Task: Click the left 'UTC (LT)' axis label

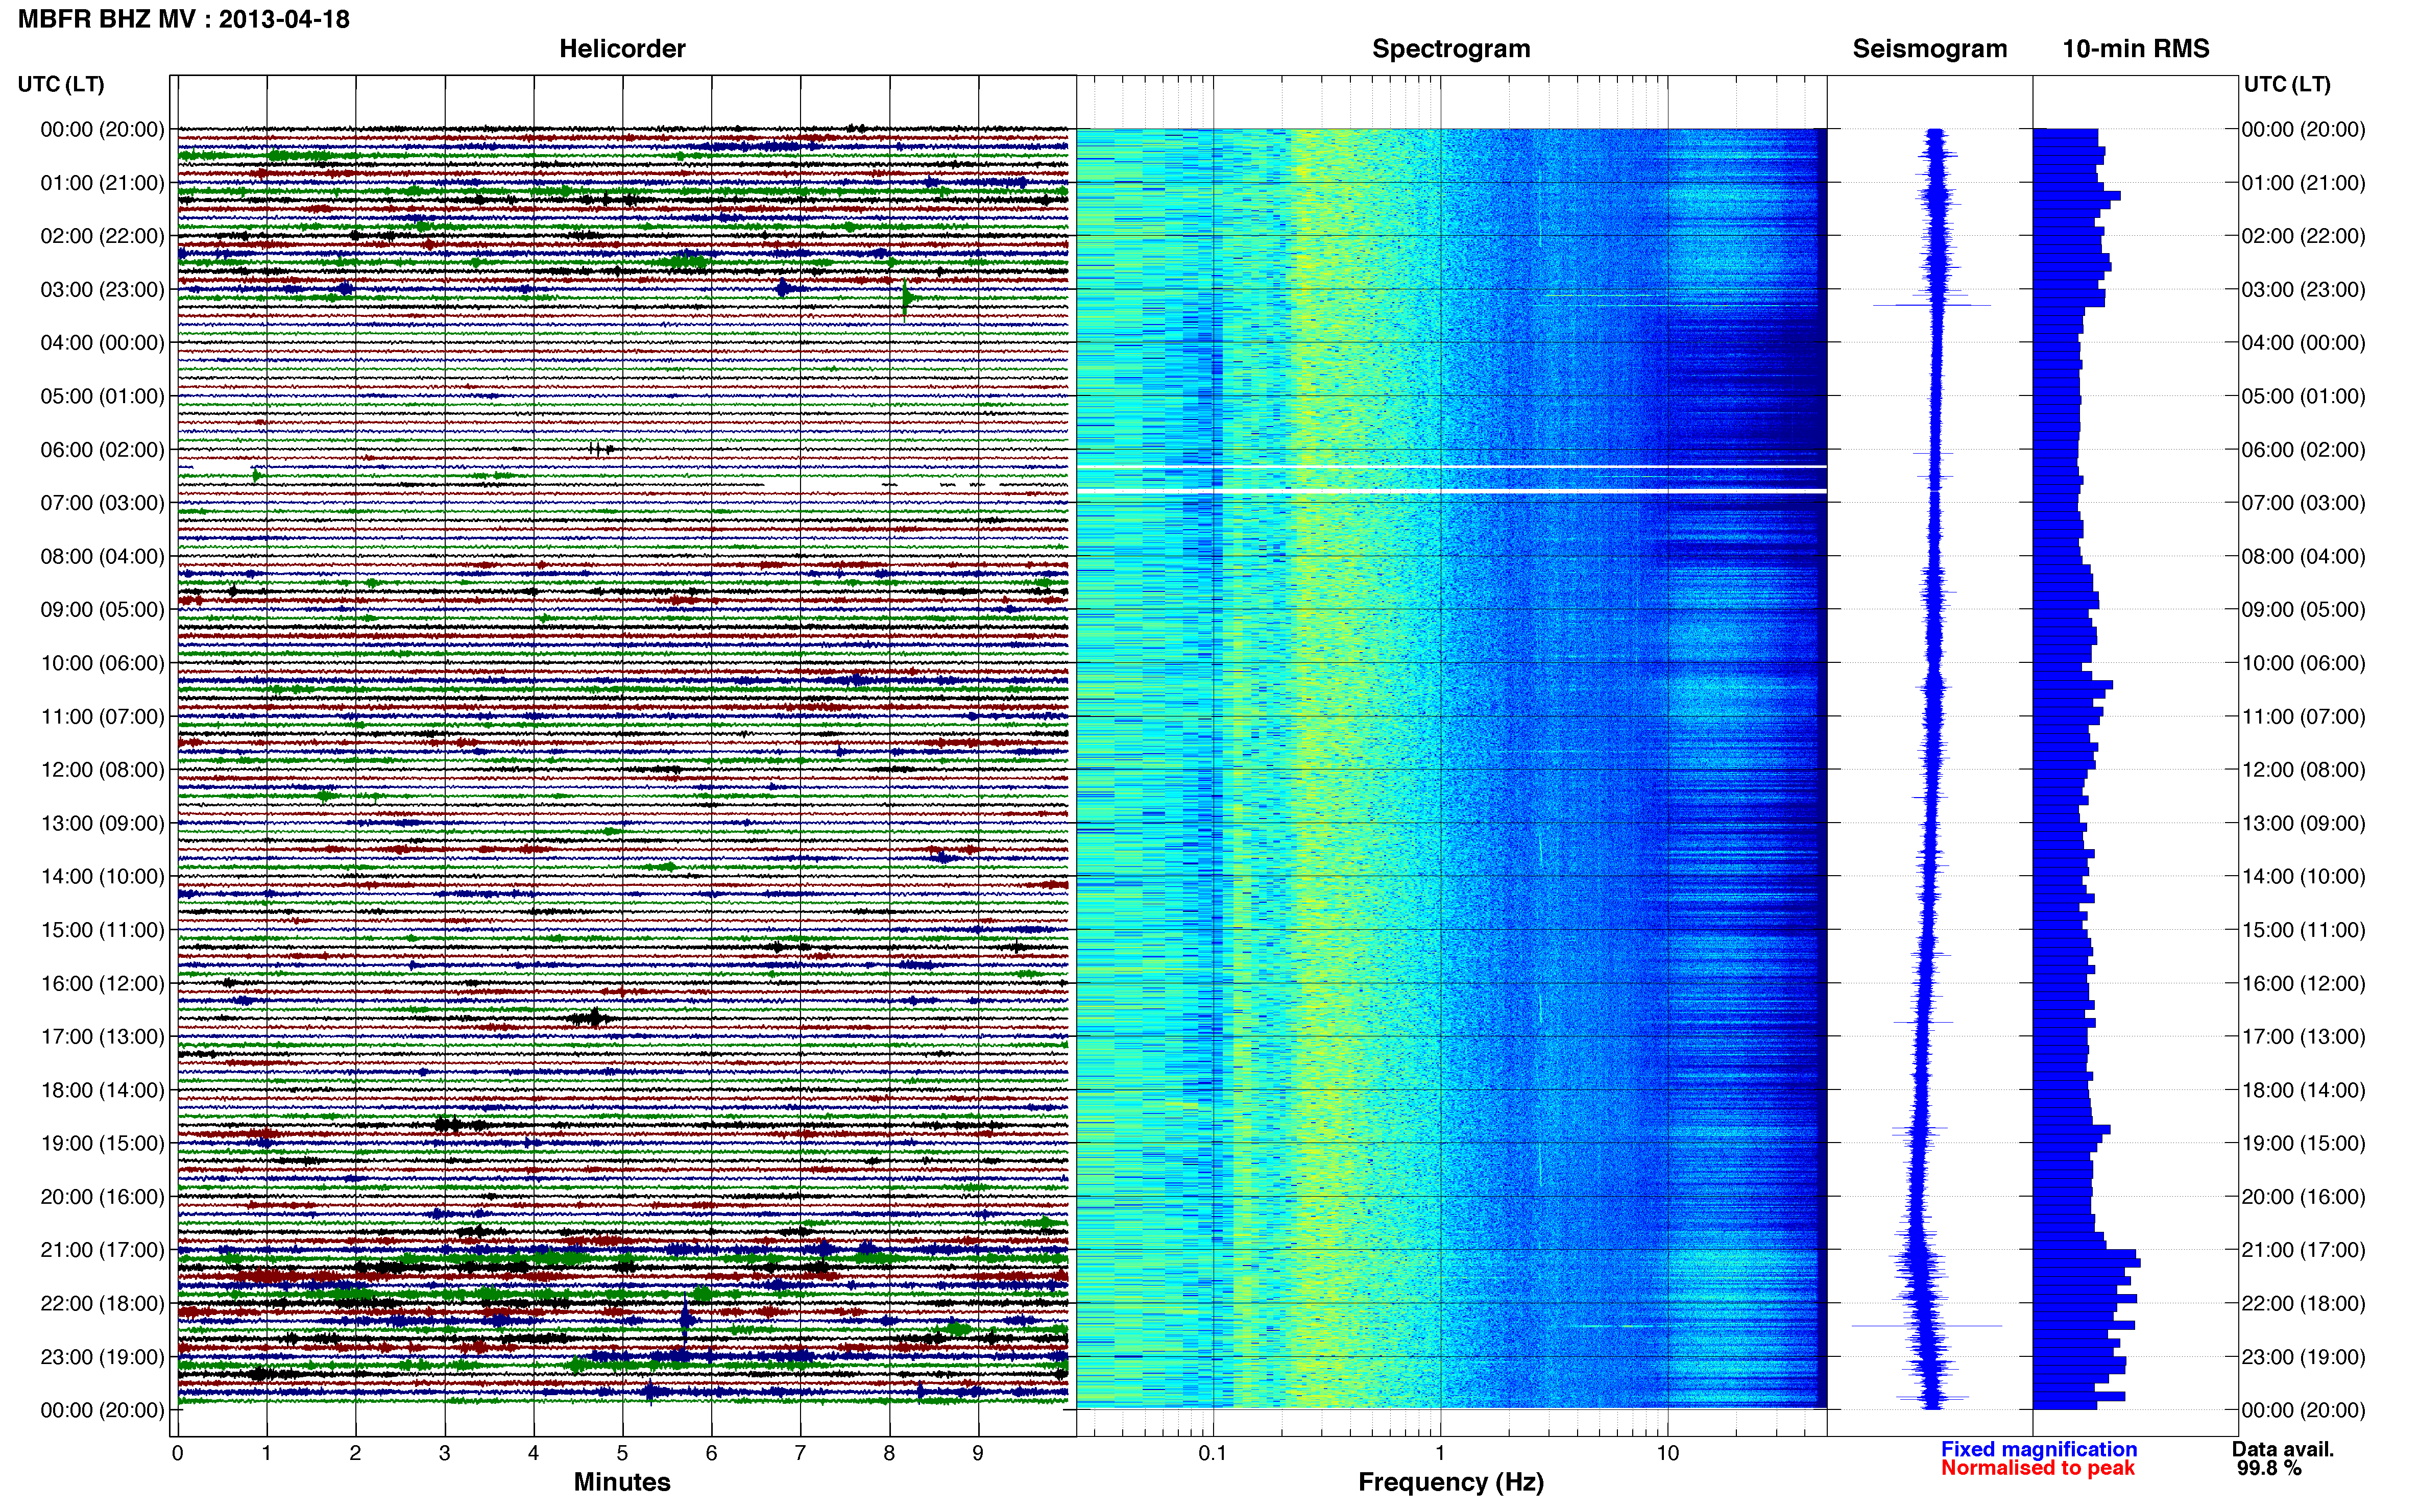Action: pyautogui.click(x=61, y=84)
